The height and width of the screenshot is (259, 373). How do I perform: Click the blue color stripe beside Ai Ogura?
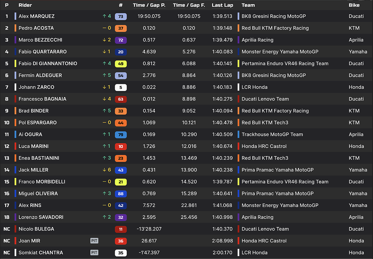[15, 134]
